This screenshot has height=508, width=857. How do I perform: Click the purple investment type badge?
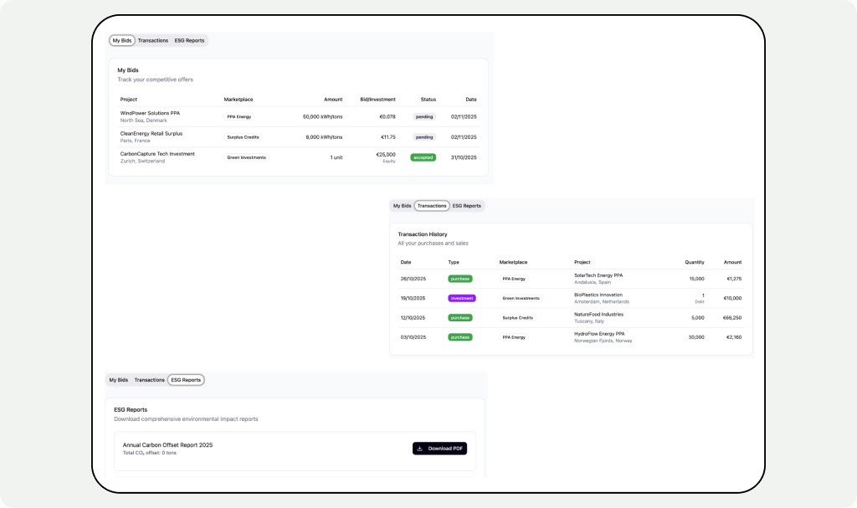click(x=462, y=299)
